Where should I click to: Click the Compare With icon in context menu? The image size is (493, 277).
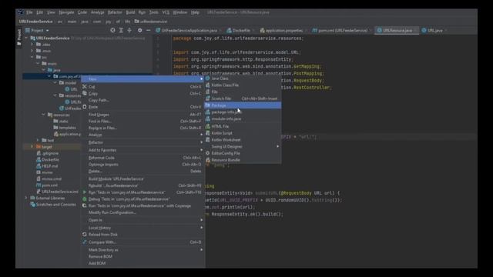(85, 242)
